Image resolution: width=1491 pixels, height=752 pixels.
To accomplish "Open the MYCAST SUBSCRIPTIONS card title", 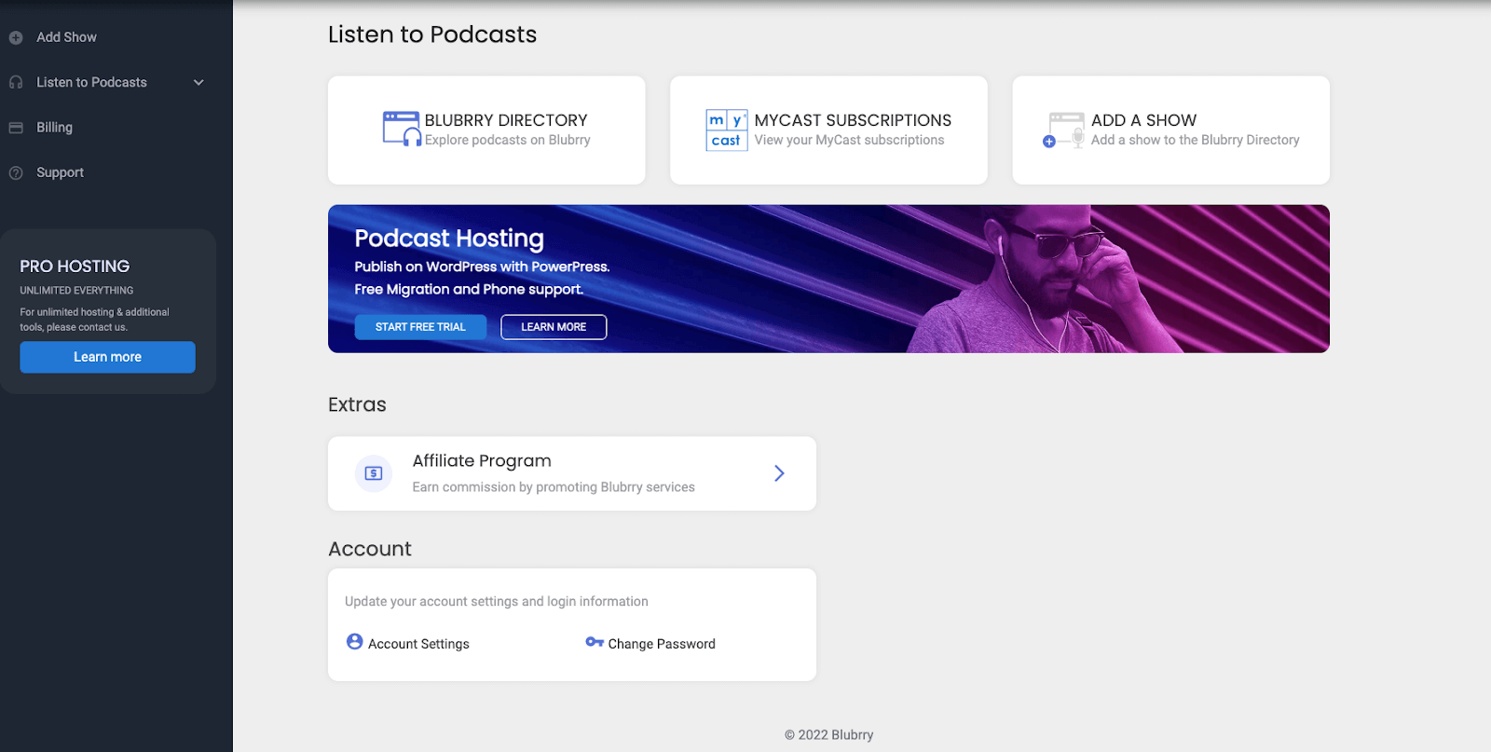I will 853,120.
